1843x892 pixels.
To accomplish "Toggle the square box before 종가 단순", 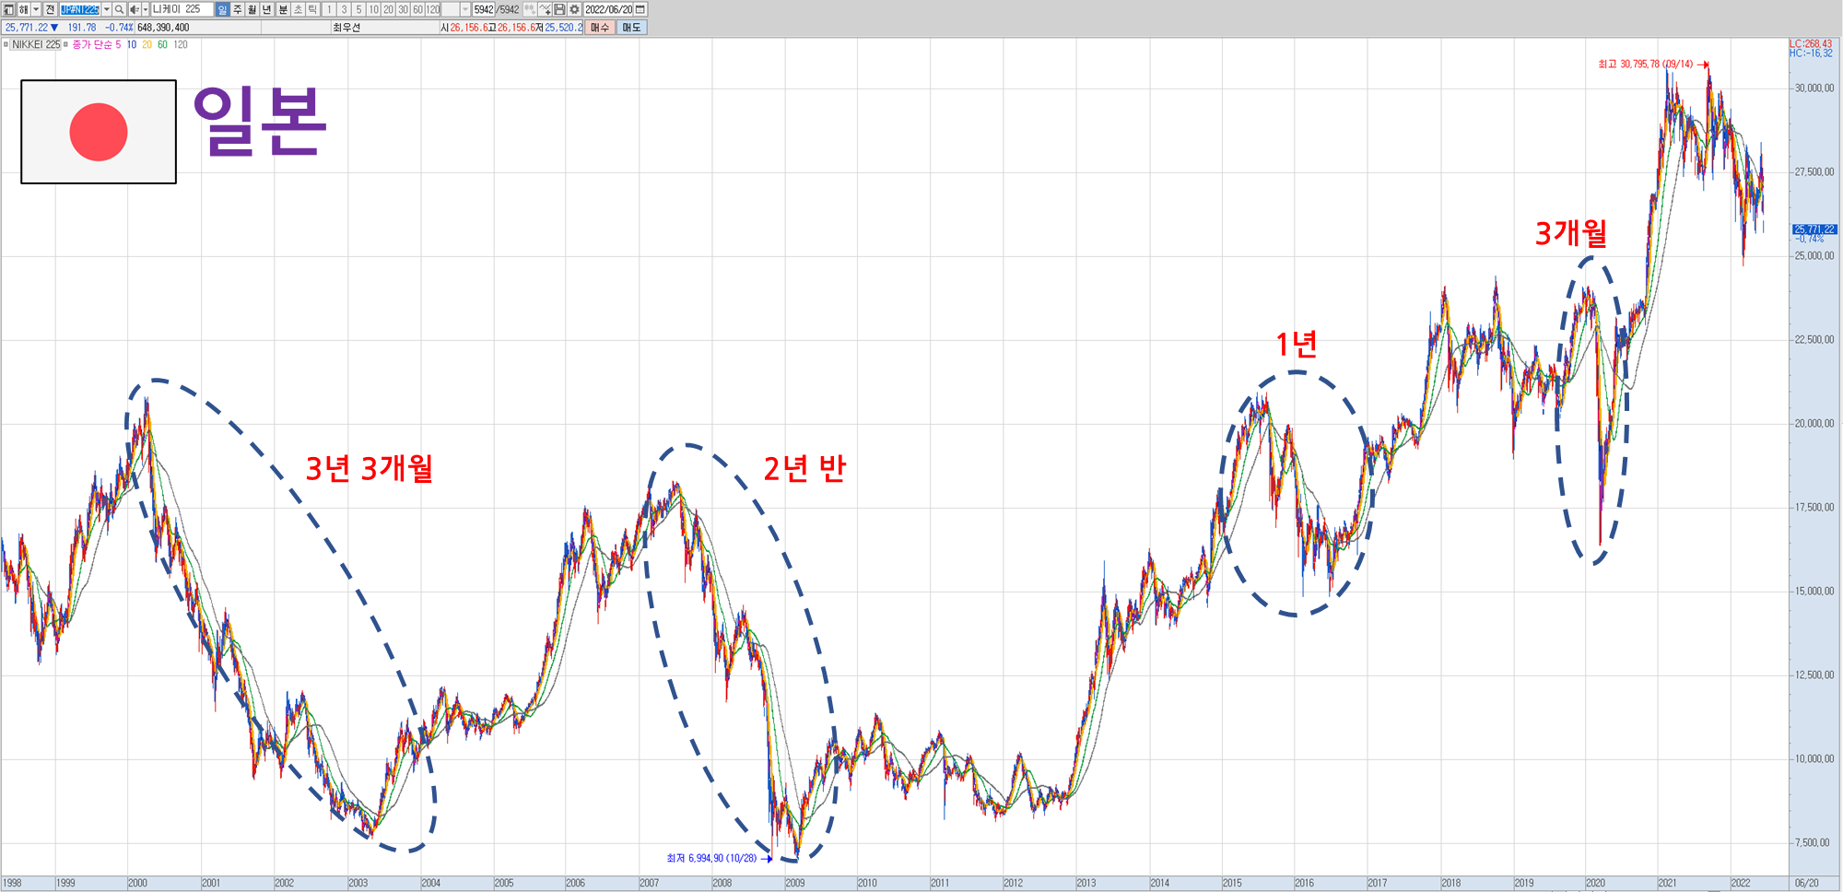I will pyautogui.click(x=65, y=44).
